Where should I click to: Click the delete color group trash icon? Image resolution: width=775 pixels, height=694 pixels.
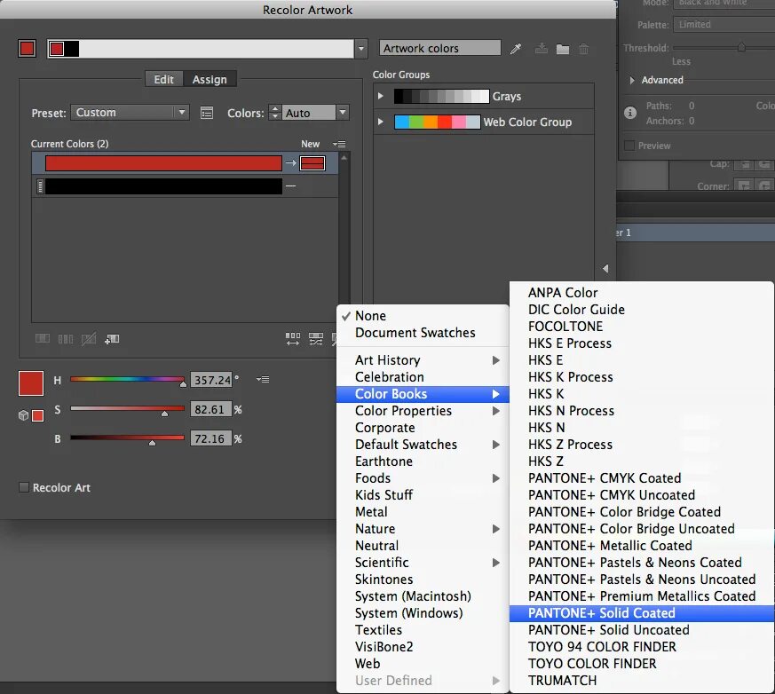point(584,49)
